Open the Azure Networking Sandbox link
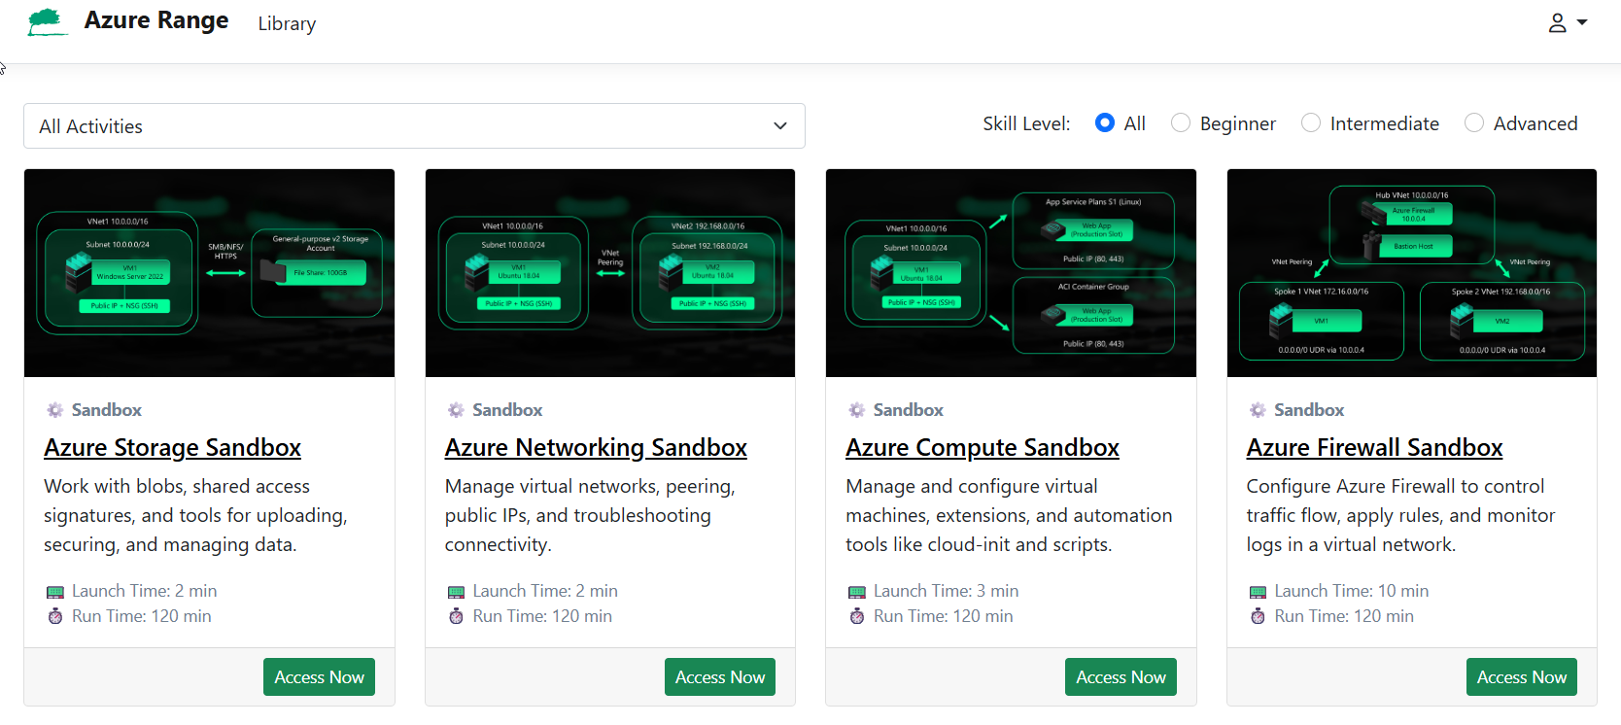1621x725 pixels. (x=596, y=447)
